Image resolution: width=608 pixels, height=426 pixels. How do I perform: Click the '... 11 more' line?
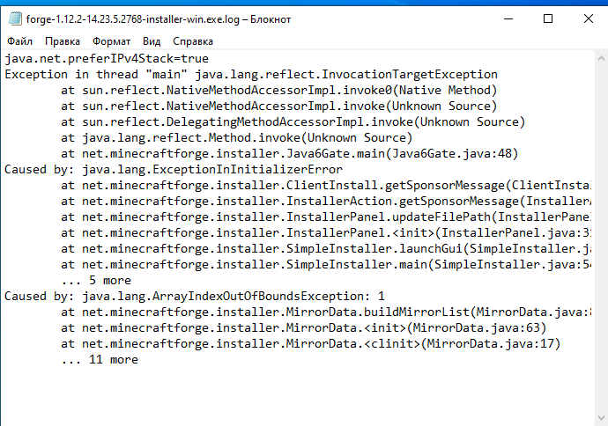click(100, 360)
